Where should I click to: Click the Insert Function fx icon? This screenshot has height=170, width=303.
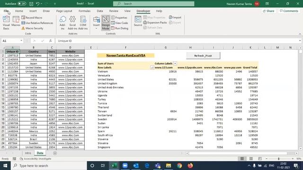pos(51,41)
